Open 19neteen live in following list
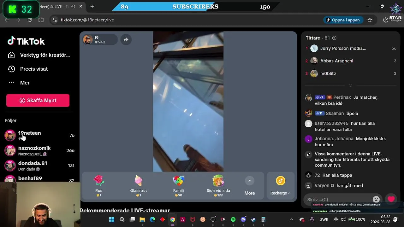This screenshot has height=227, width=404. (x=40, y=135)
